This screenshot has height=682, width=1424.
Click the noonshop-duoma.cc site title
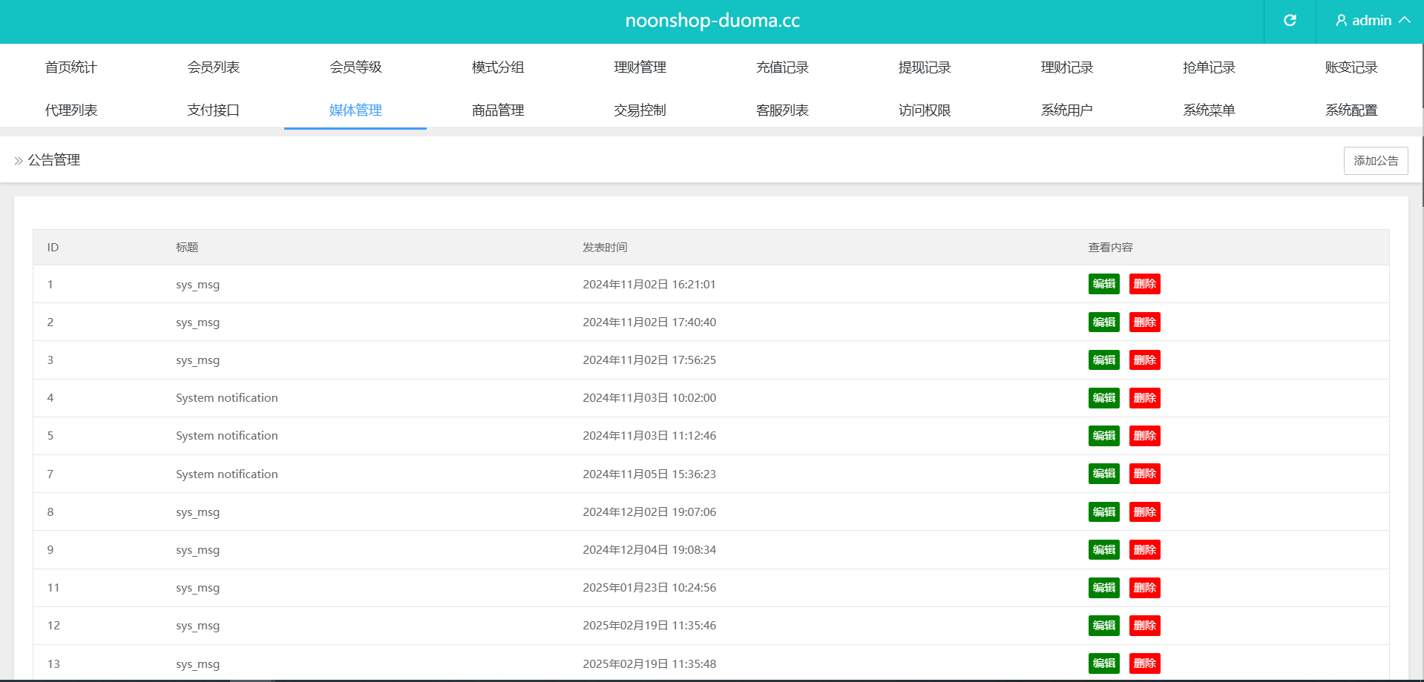click(x=712, y=21)
